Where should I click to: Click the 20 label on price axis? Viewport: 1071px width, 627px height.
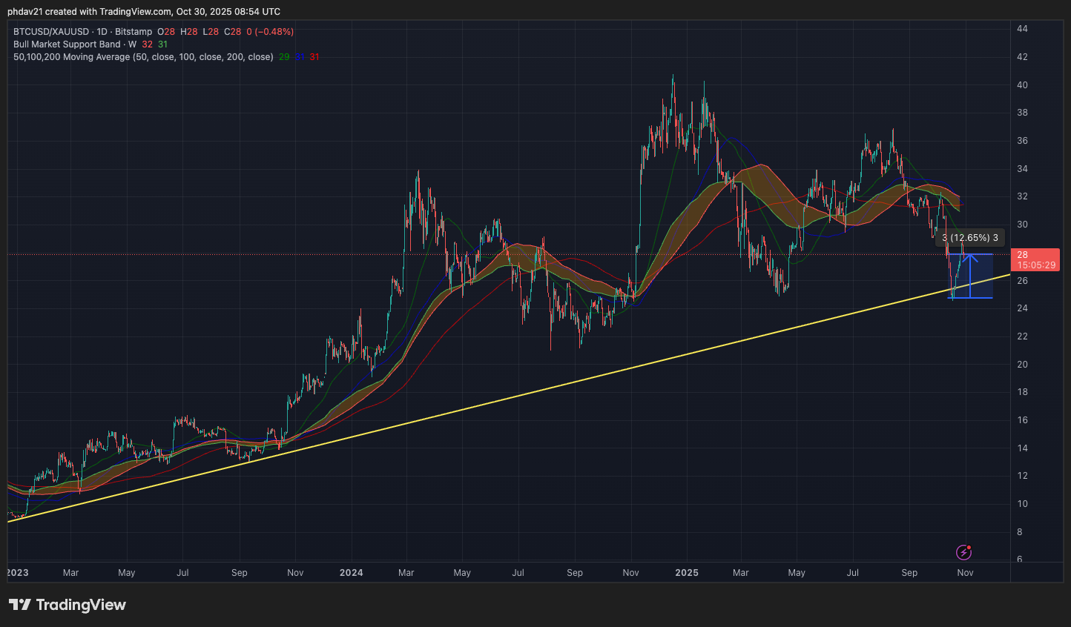(1022, 365)
